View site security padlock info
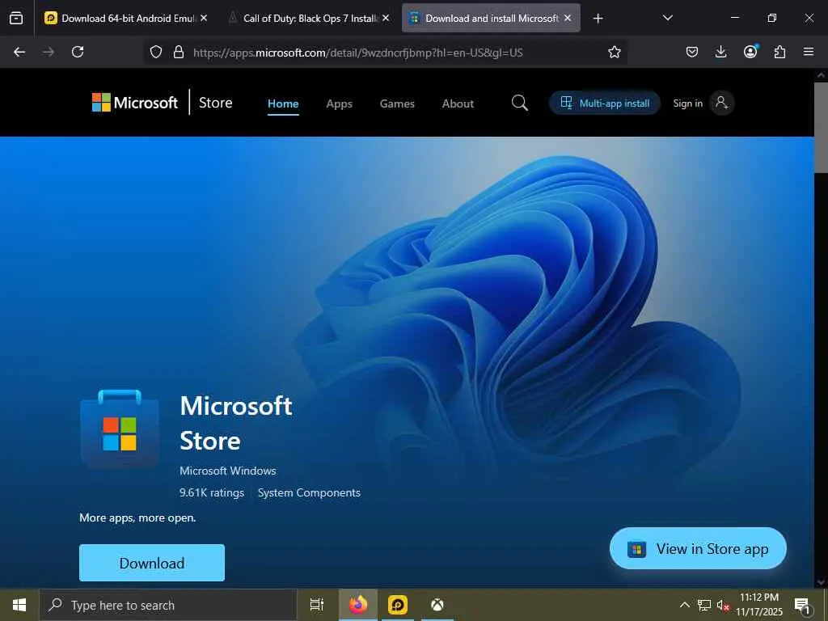This screenshot has width=828, height=621. (179, 52)
